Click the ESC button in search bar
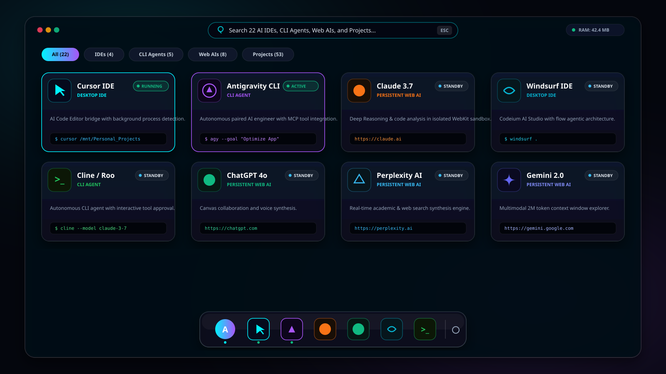 coord(445,30)
